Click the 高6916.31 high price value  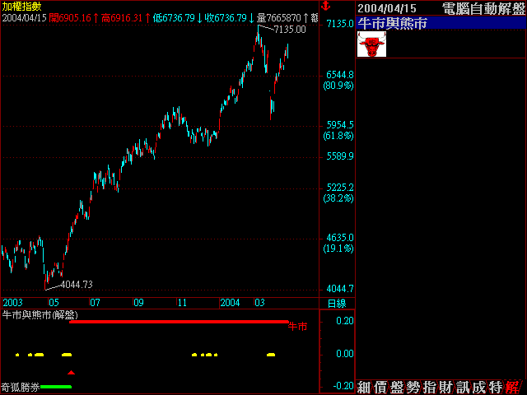(x=122, y=18)
